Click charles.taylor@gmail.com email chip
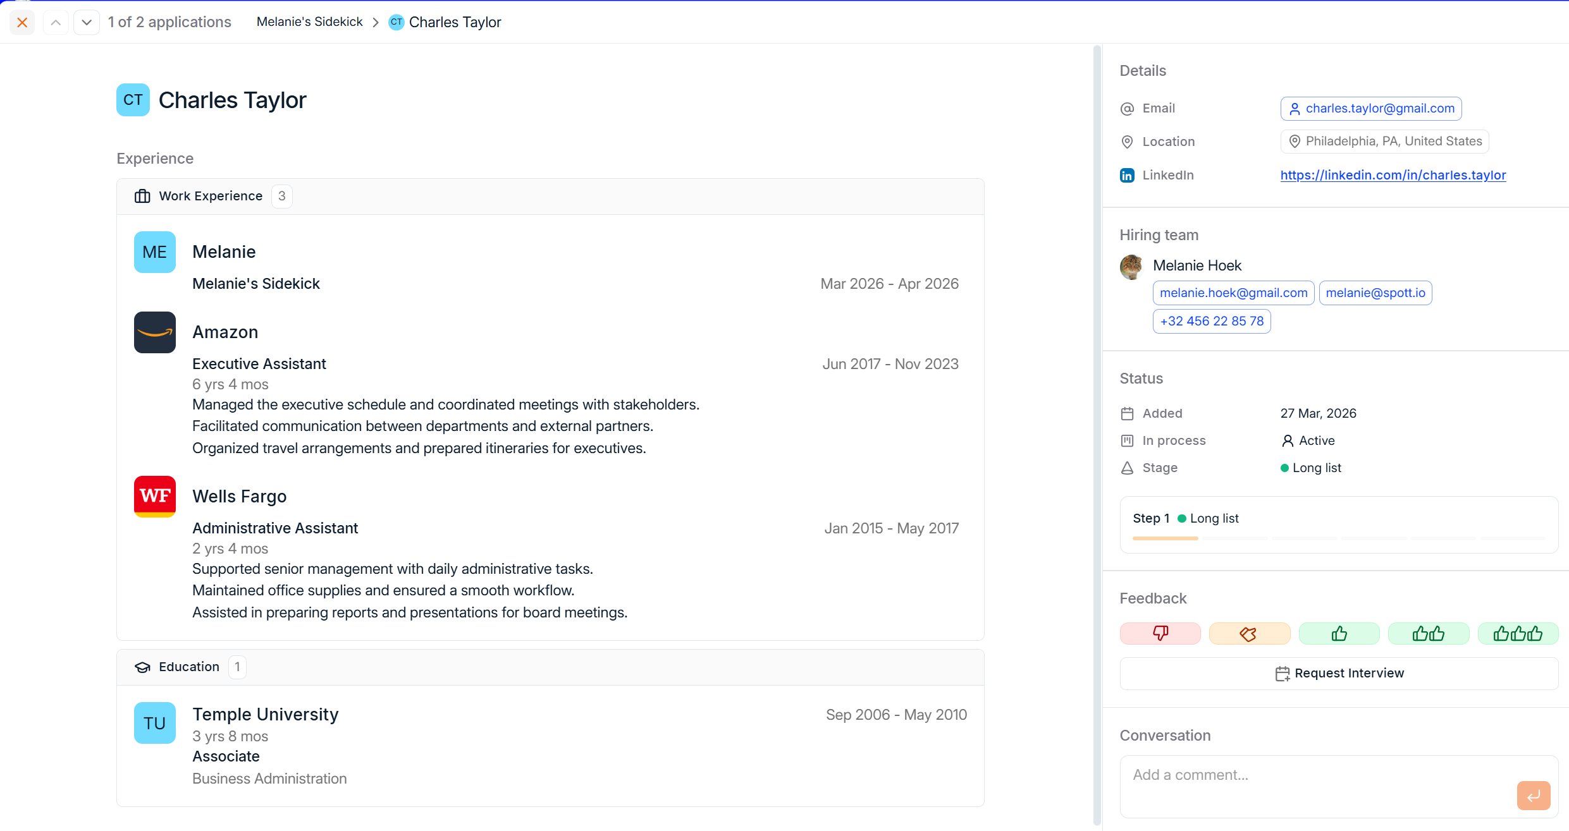Image resolution: width=1569 pixels, height=831 pixels. point(1371,109)
